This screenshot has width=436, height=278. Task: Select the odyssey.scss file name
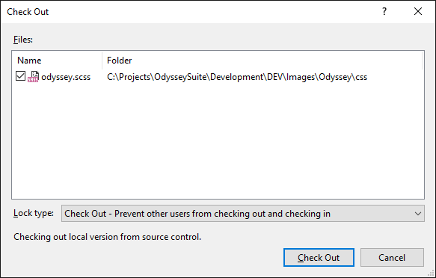pos(66,77)
